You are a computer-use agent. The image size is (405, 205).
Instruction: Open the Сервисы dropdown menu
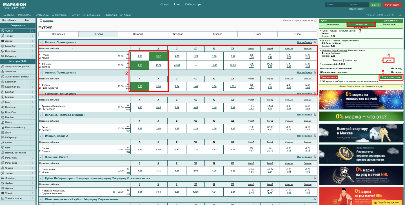click(x=10, y=15)
